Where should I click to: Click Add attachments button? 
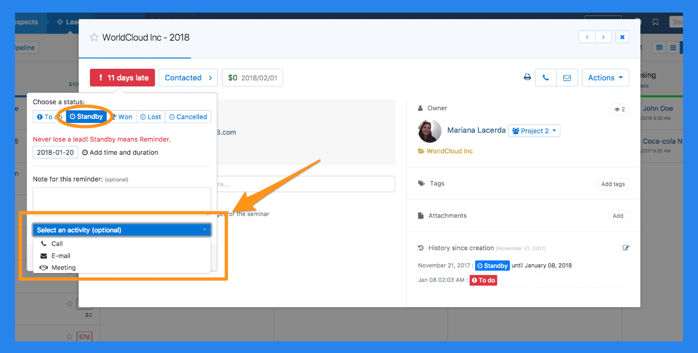pyautogui.click(x=618, y=215)
